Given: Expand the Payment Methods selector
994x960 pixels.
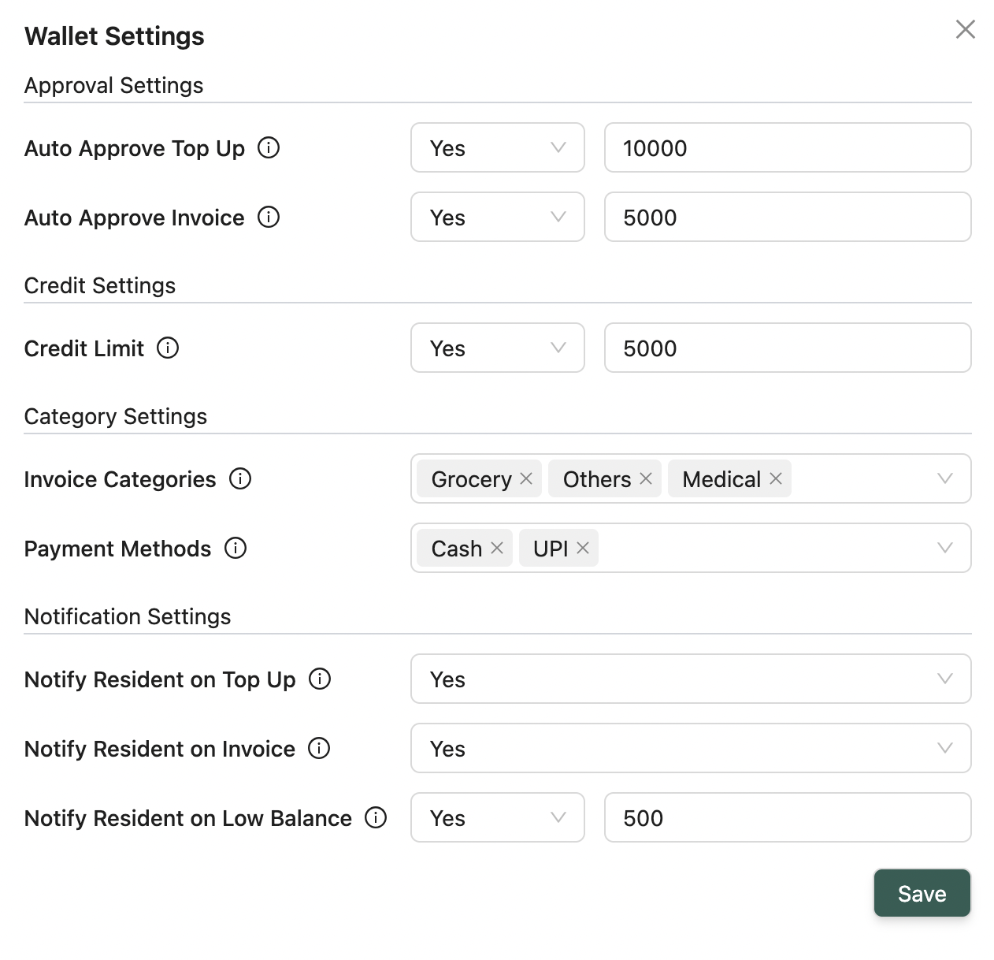Looking at the screenshot, I should [x=944, y=548].
